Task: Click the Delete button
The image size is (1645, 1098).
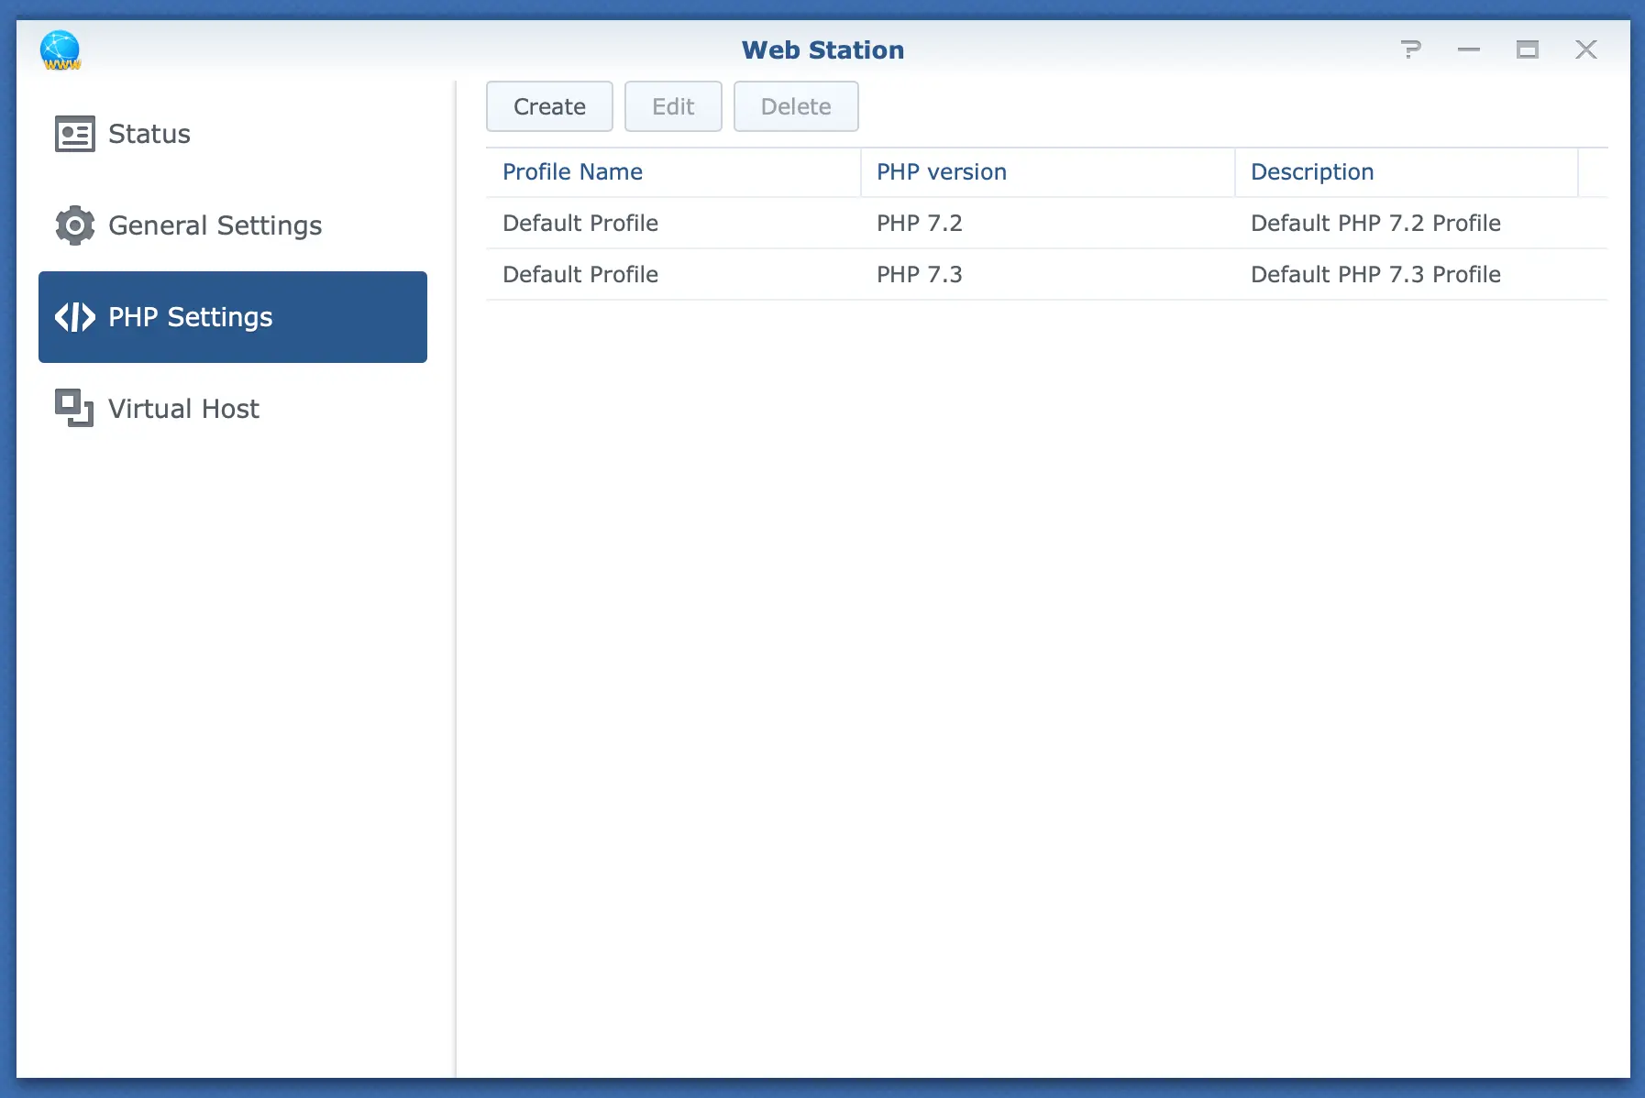Action: [x=796, y=106]
